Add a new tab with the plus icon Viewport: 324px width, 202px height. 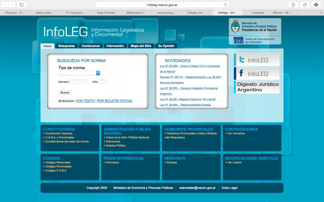pos(321,13)
